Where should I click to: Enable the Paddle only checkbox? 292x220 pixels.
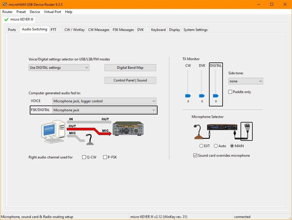click(x=230, y=92)
